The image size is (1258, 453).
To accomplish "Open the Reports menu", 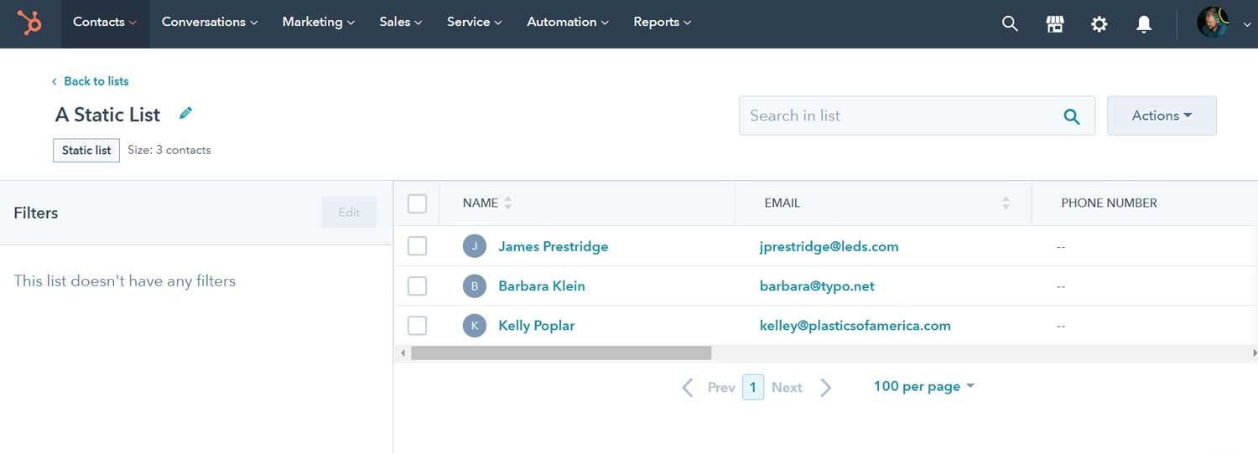I will coord(663,23).
